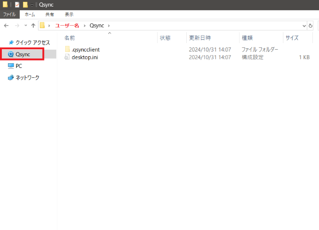Click the PC monitor icon in sidebar
The image size is (319, 230).
coord(11,66)
